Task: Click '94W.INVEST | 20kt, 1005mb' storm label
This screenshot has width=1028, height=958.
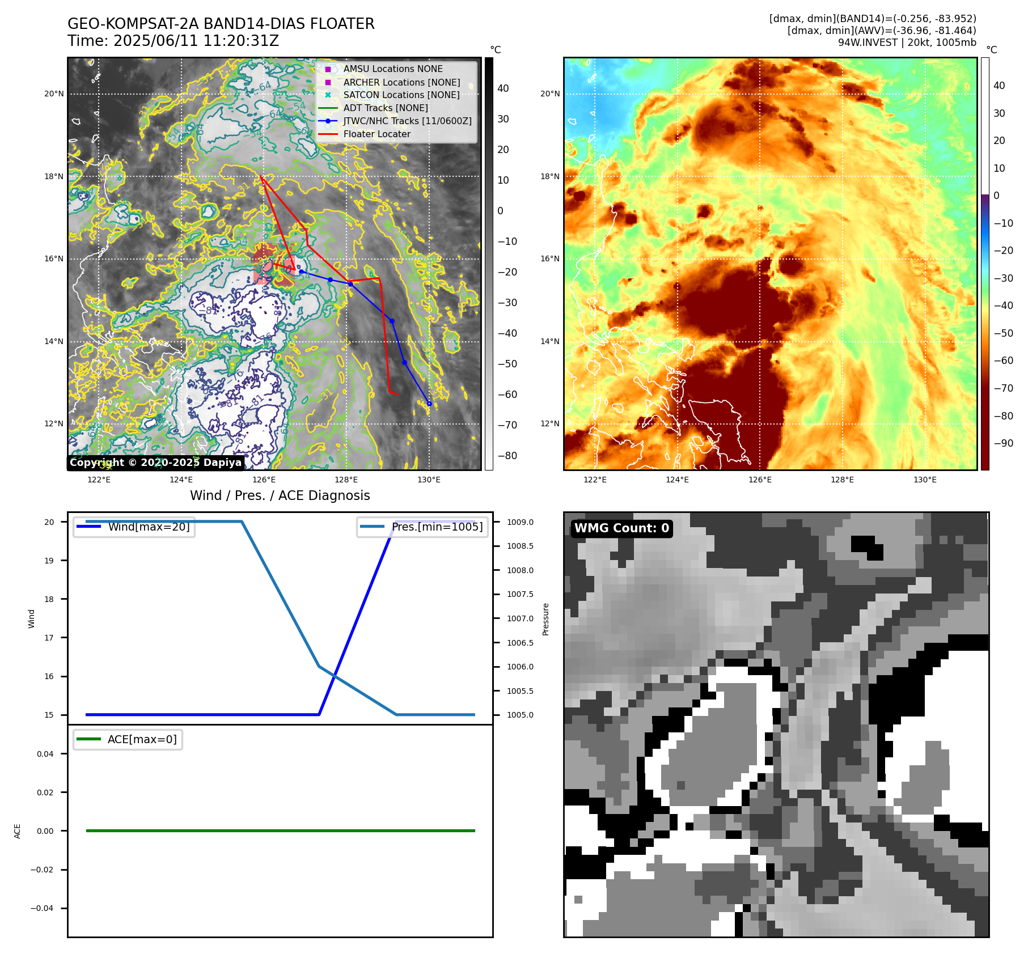Action: pyautogui.click(x=907, y=43)
